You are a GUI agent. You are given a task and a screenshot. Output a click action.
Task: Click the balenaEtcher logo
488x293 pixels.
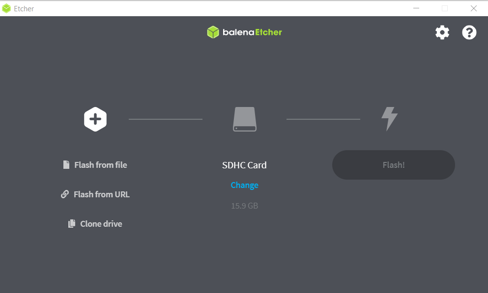(x=244, y=32)
